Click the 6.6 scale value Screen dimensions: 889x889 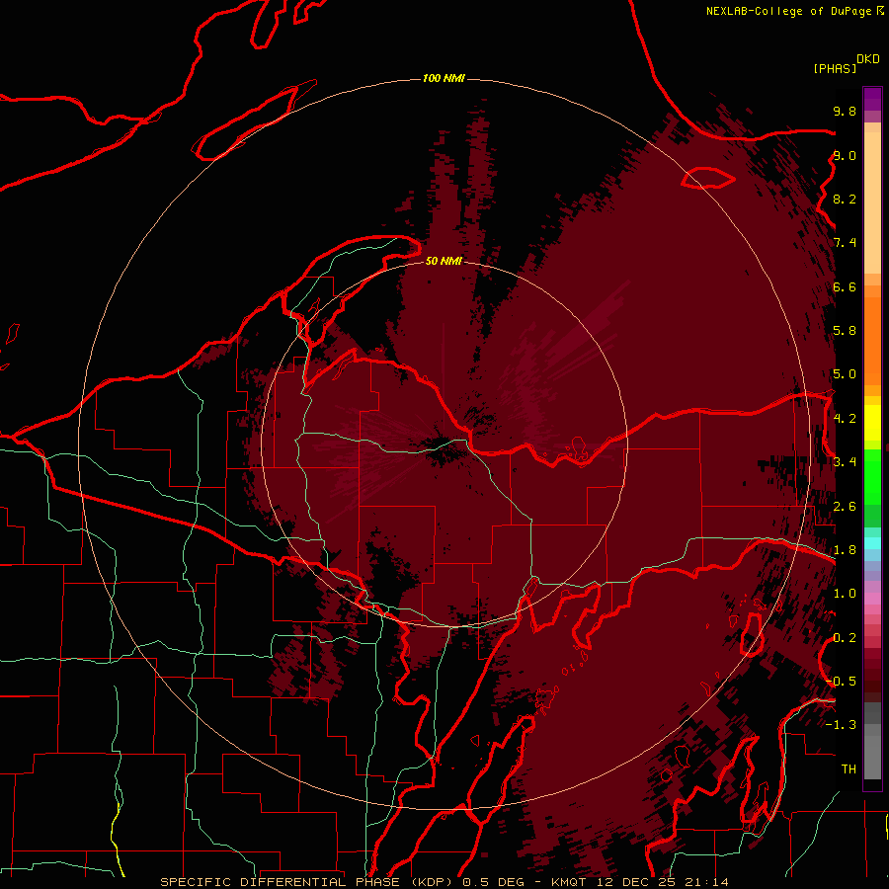click(845, 286)
